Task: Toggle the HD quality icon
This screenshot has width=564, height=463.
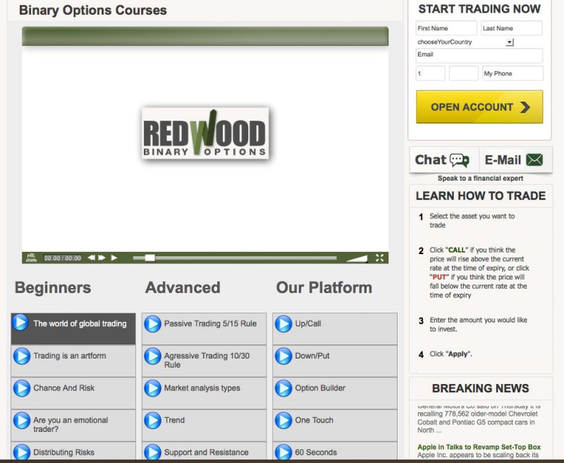Action: coord(30,258)
